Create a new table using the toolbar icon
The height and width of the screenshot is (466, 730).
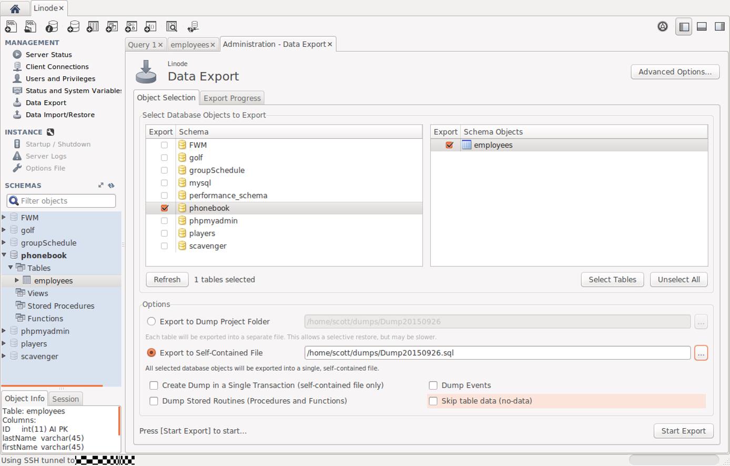pos(93,26)
